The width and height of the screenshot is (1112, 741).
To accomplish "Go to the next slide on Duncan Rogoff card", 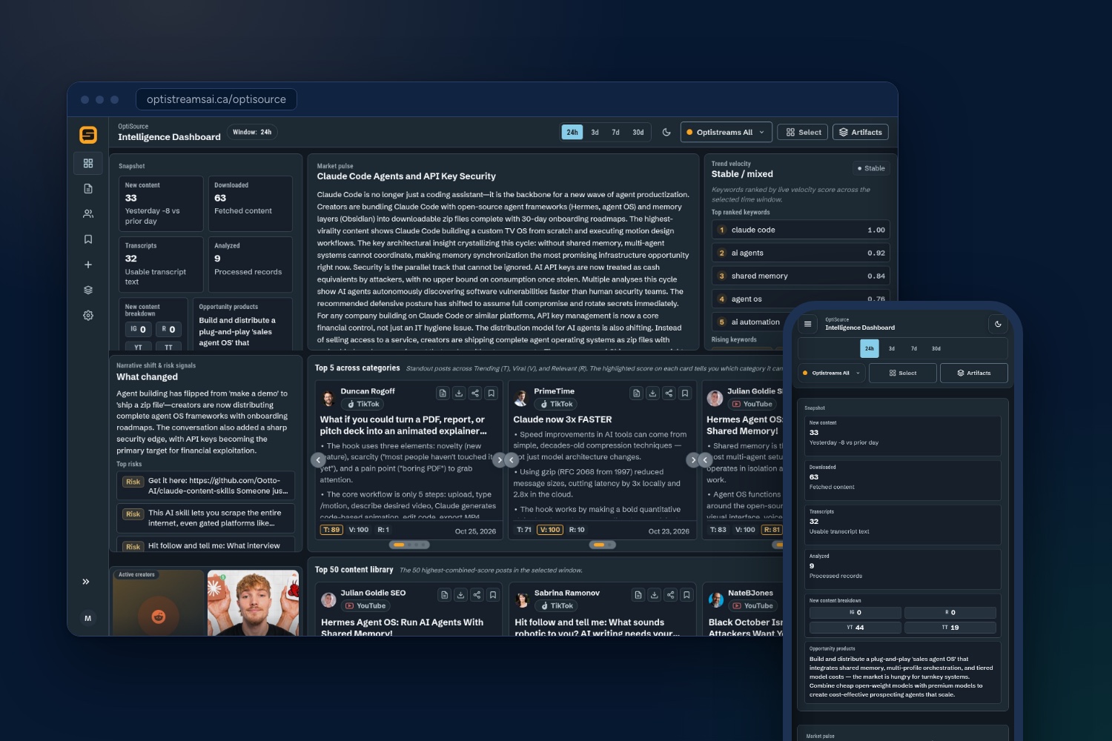I will click(499, 460).
